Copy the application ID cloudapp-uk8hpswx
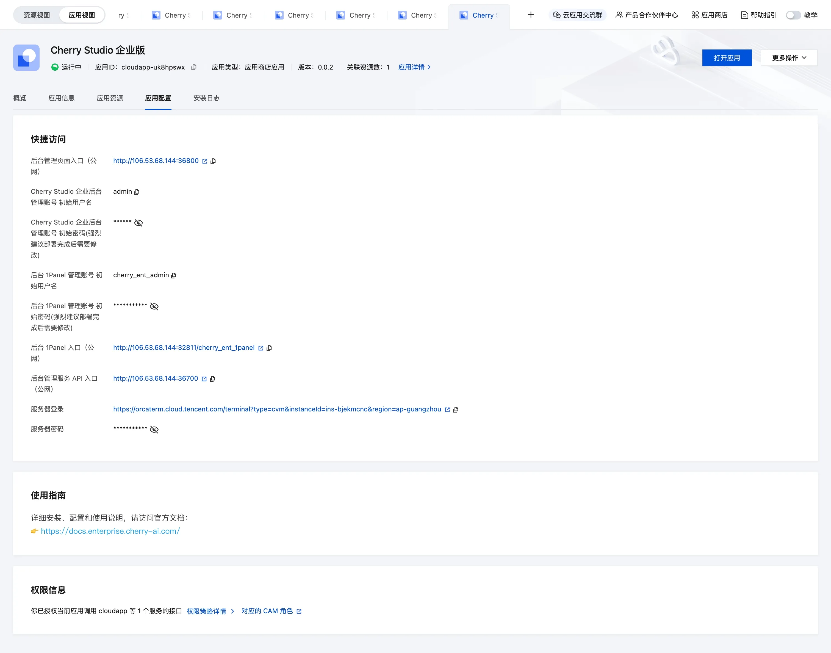The height and width of the screenshot is (653, 831). [x=194, y=67]
